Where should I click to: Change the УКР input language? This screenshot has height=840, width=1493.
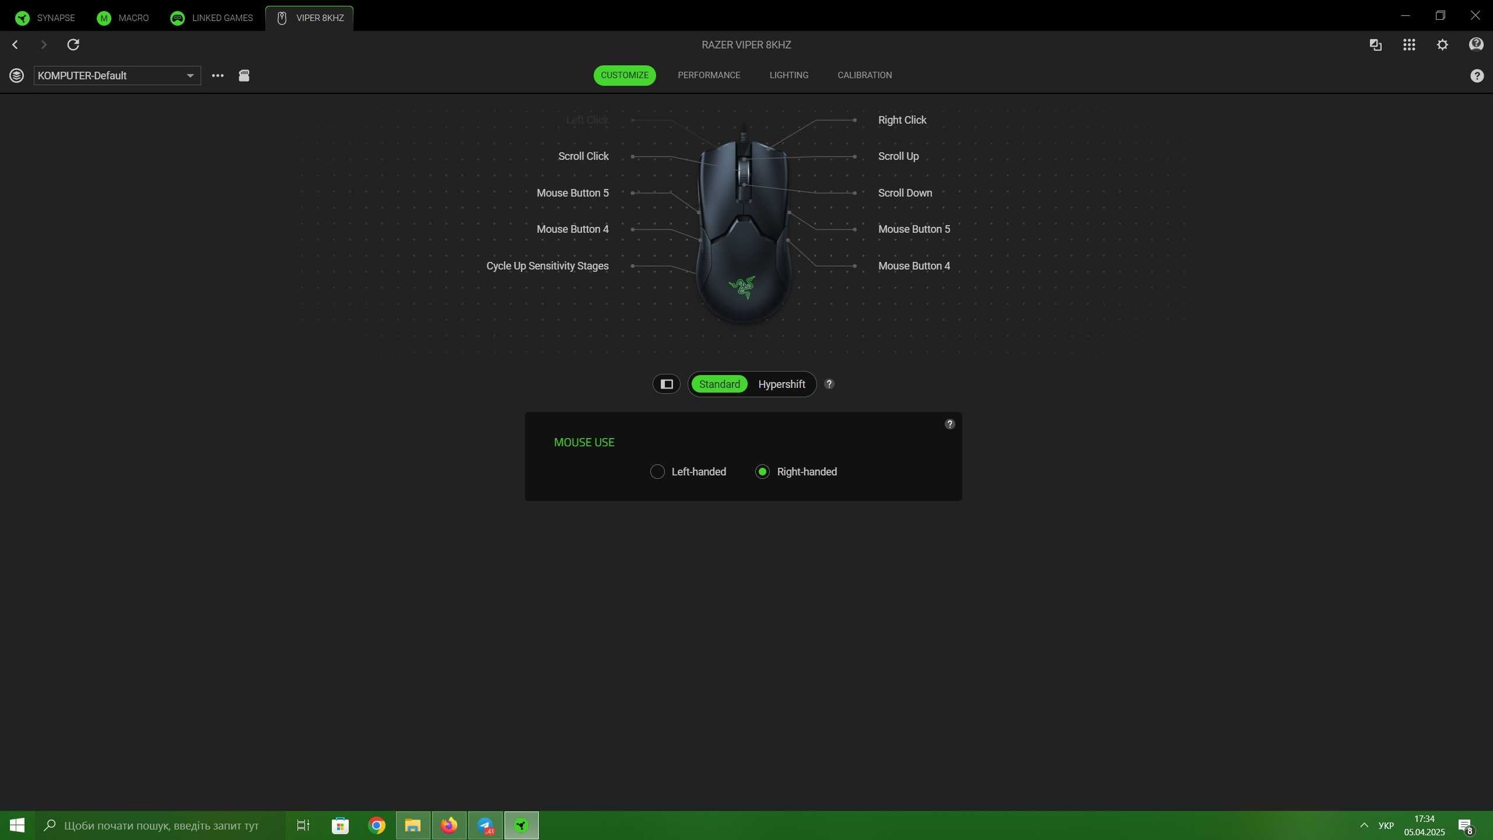(1386, 825)
